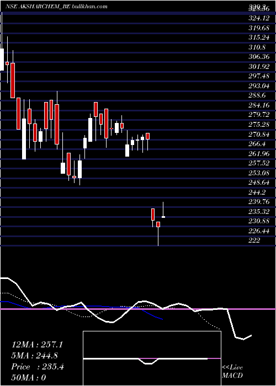Select the 230.88 price axis label
Image resolution: width=276 pixels, height=386 pixels.
(259, 221)
